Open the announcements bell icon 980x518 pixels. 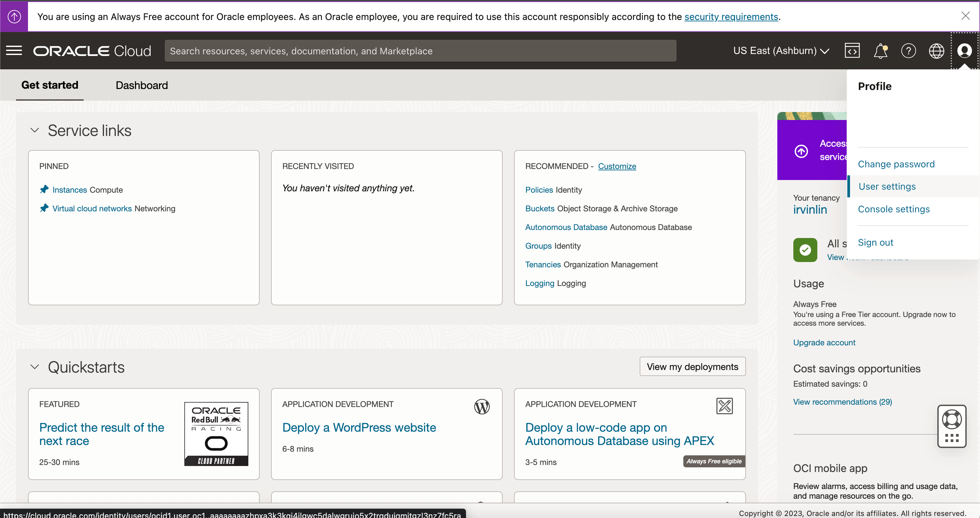[x=880, y=51]
